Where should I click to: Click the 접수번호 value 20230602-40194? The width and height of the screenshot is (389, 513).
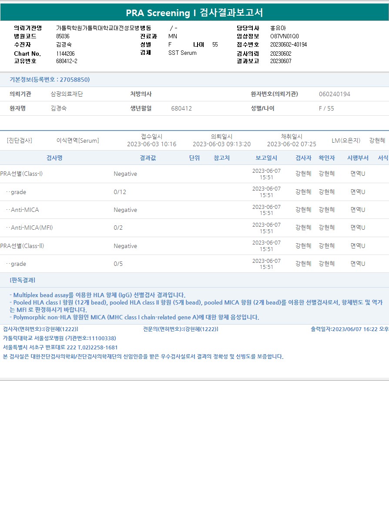click(288, 44)
